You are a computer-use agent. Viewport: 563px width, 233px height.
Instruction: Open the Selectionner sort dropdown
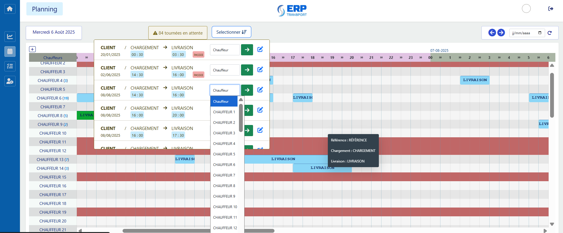click(231, 32)
